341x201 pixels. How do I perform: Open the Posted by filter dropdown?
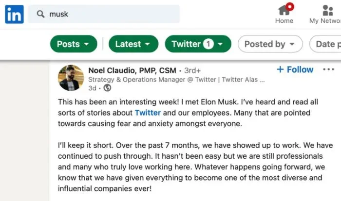coord(270,44)
